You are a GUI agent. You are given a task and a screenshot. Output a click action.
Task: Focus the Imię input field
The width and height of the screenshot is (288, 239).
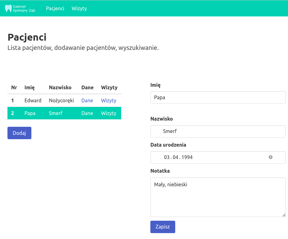coord(217,97)
